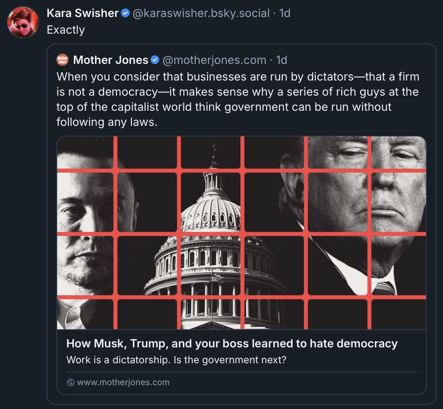
Task: Open the @karaswisher.bsky.social handle link
Action: tap(201, 14)
